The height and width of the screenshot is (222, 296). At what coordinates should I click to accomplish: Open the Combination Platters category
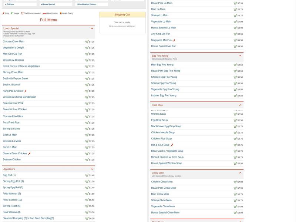[87, 4]
